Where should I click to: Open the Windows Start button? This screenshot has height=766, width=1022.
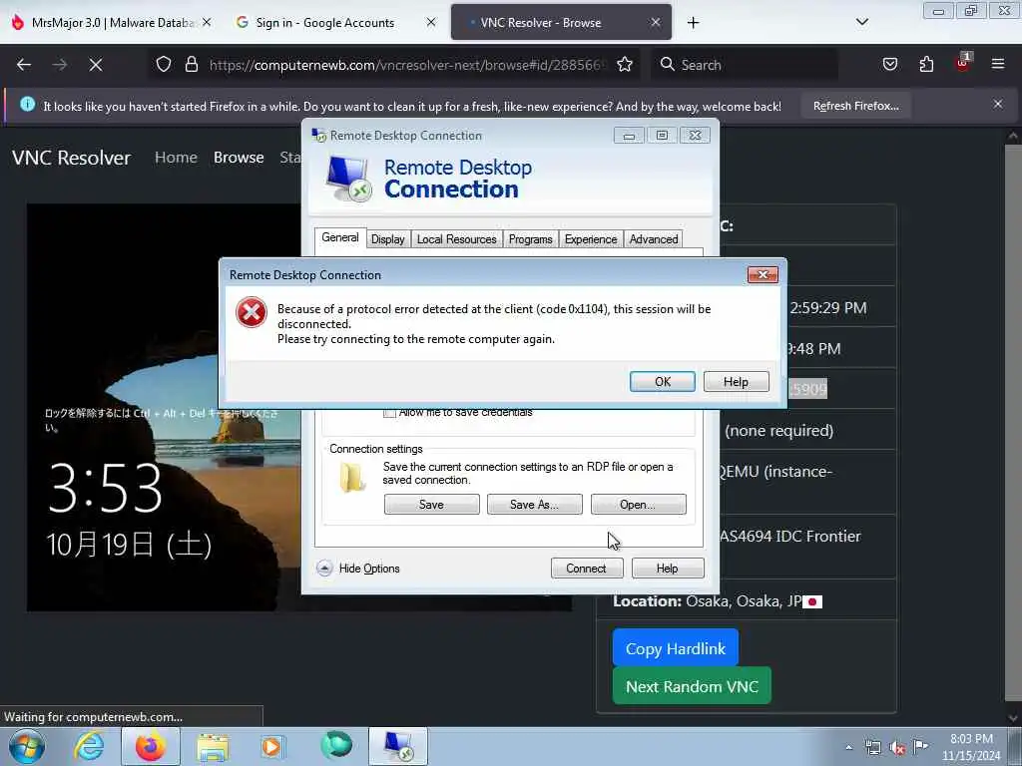coord(26,746)
